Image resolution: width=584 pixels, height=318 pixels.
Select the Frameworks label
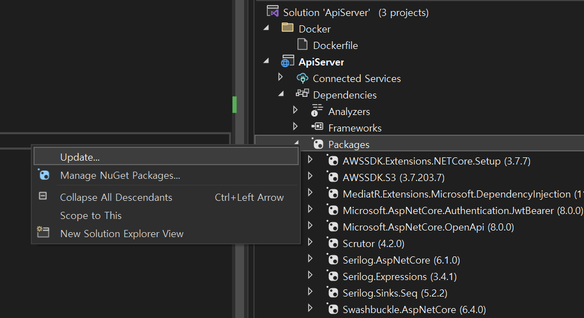[355, 128]
